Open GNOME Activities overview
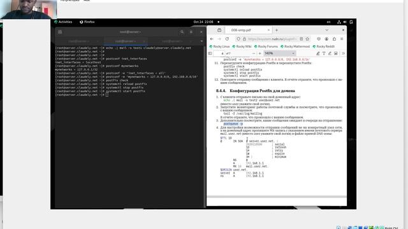Screen dimensions: 408x229 [x=63, y=22]
